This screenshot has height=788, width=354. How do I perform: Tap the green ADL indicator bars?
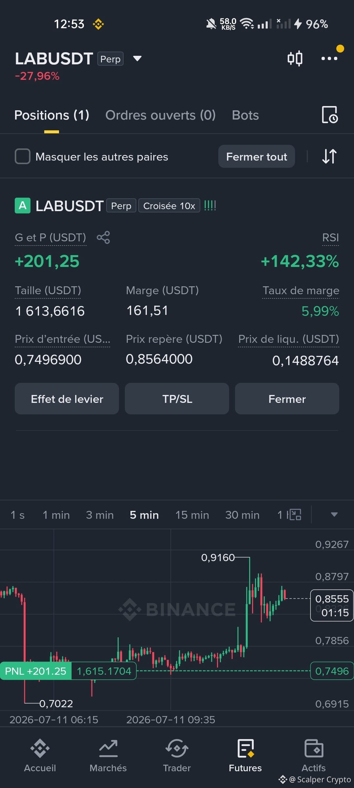(210, 206)
